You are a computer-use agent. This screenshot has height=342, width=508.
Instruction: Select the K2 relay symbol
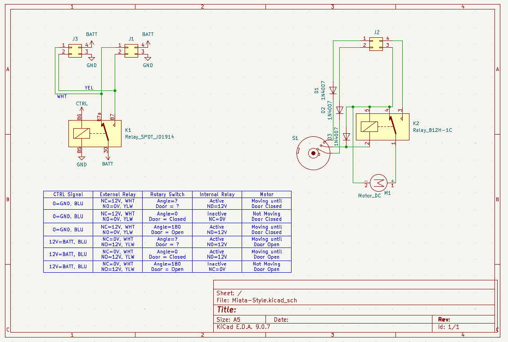point(382,127)
